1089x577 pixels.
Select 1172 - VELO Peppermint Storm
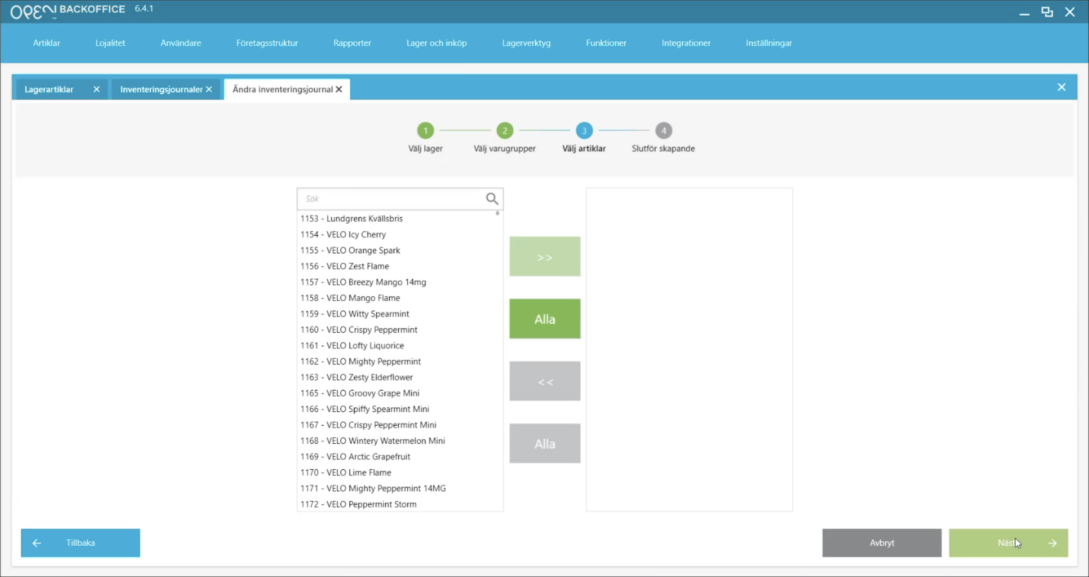coord(399,504)
